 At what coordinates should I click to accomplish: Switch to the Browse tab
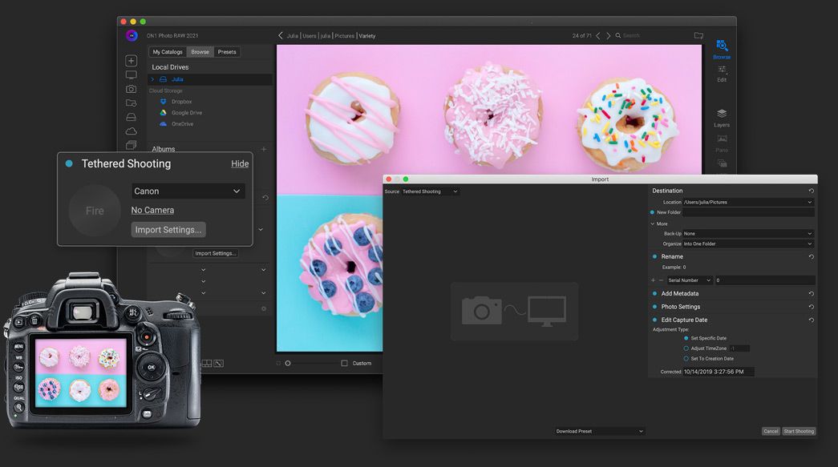pyautogui.click(x=200, y=52)
